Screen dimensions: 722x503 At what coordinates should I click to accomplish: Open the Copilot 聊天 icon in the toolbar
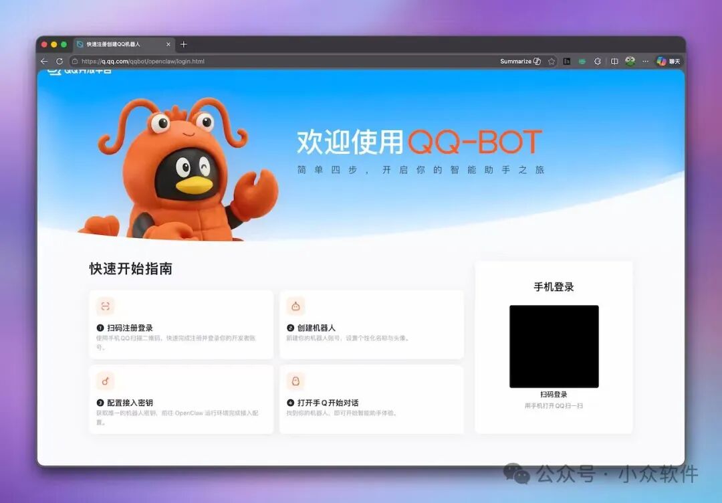coord(664,61)
